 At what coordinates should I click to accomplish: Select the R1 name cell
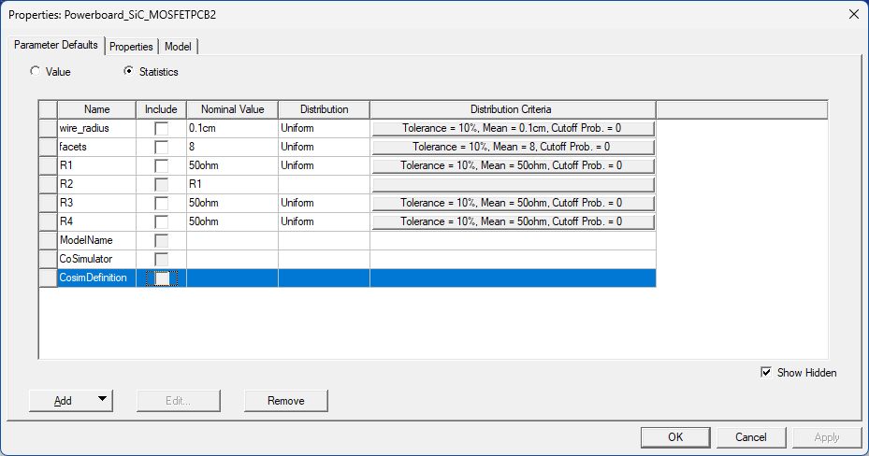click(97, 166)
